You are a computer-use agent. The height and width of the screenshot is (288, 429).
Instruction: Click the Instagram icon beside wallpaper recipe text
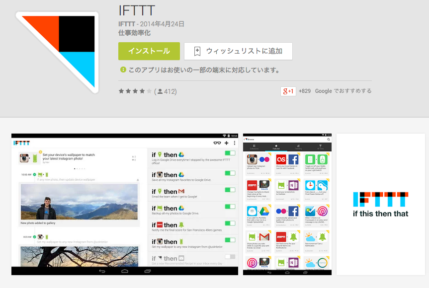pos(24,158)
